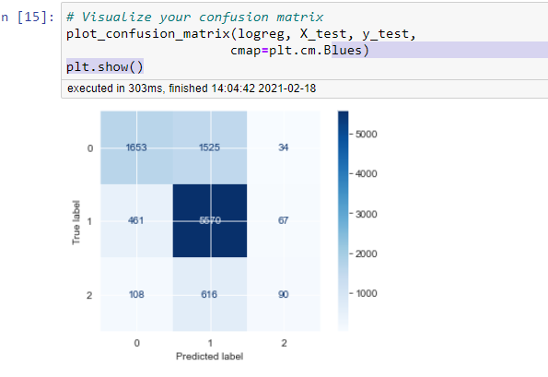Click the confusion matrix cell with value 461
This screenshot has width=548, height=377.
(x=136, y=220)
